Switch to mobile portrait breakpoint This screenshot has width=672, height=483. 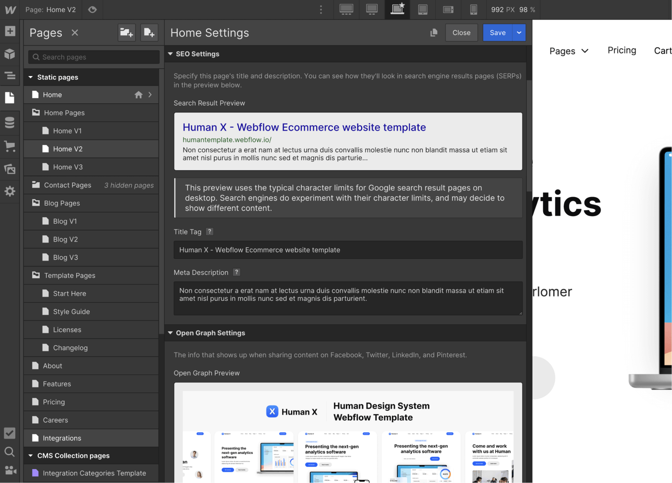(474, 10)
